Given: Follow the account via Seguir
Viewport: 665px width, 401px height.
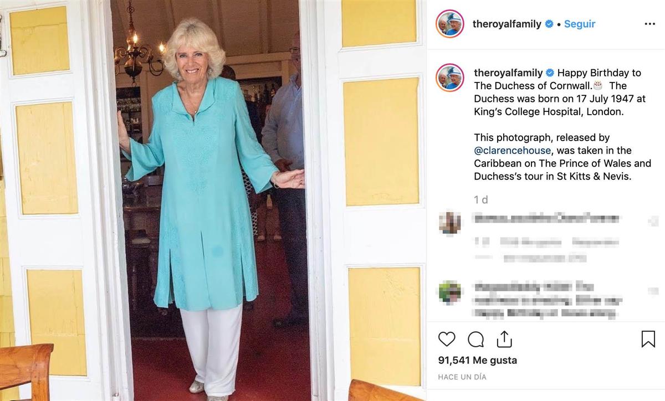Looking at the screenshot, I should pos(580,24).
